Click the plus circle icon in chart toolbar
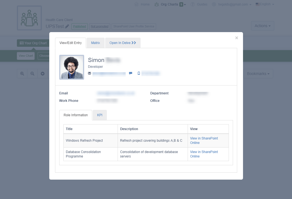This screenshot has width=292, height=199. pyautogui.click(x=43, y=74)
